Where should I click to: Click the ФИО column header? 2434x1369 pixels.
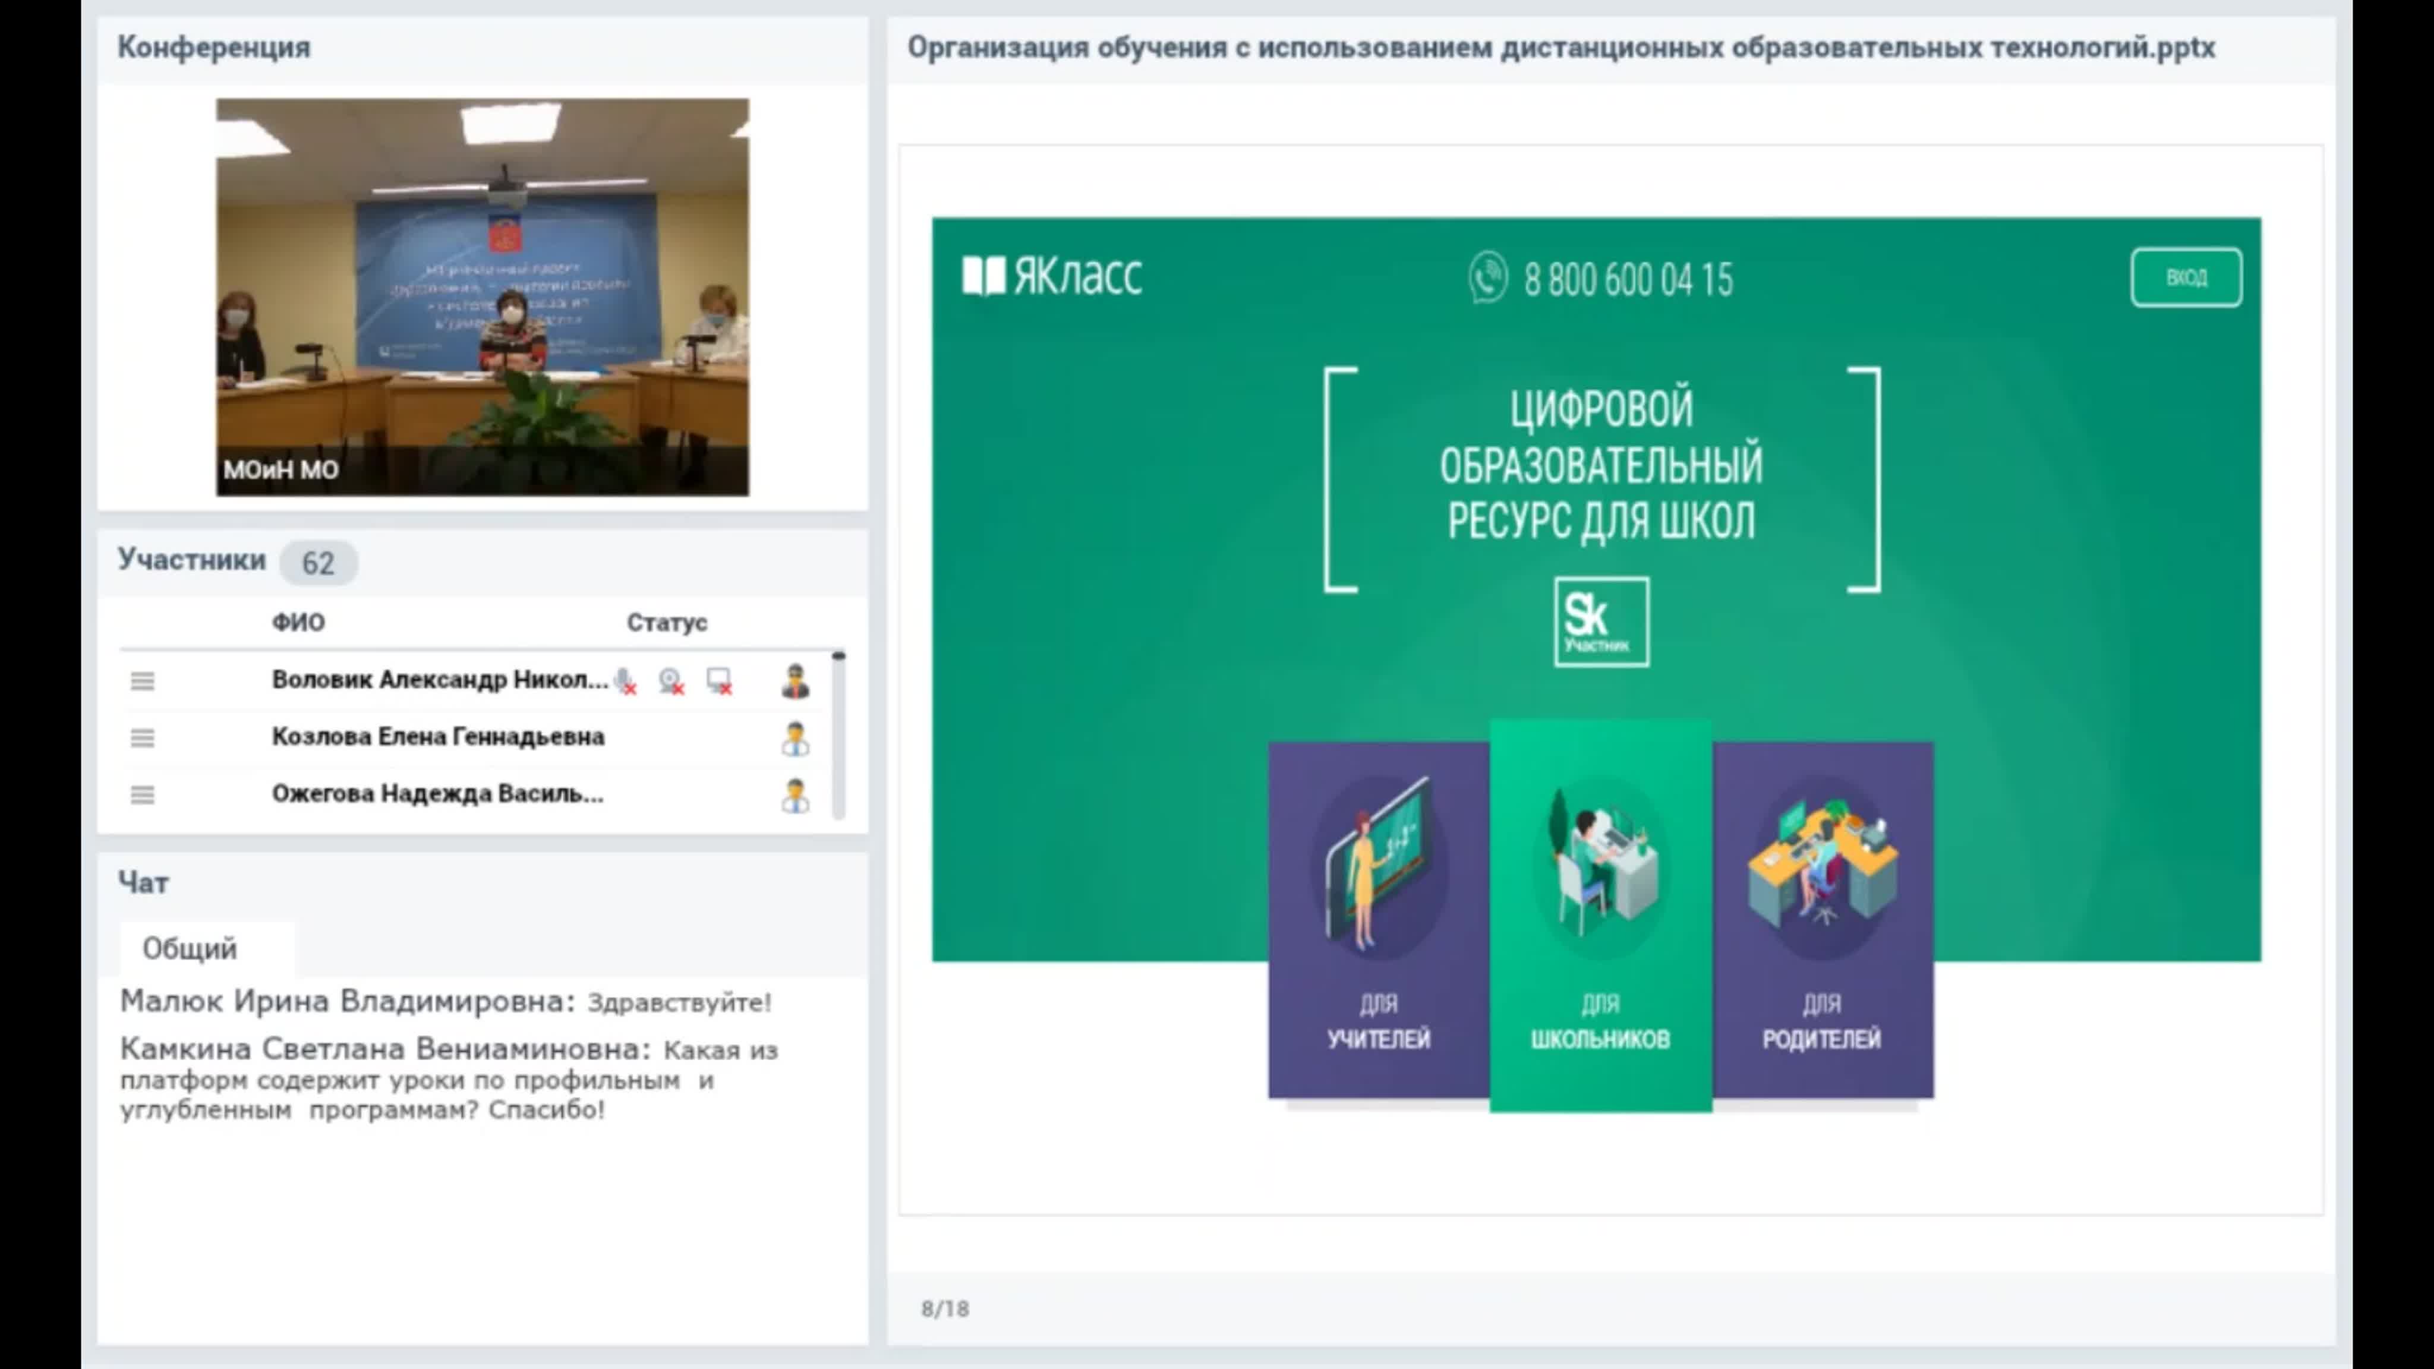pyautogui.click(x=298, y=623)
